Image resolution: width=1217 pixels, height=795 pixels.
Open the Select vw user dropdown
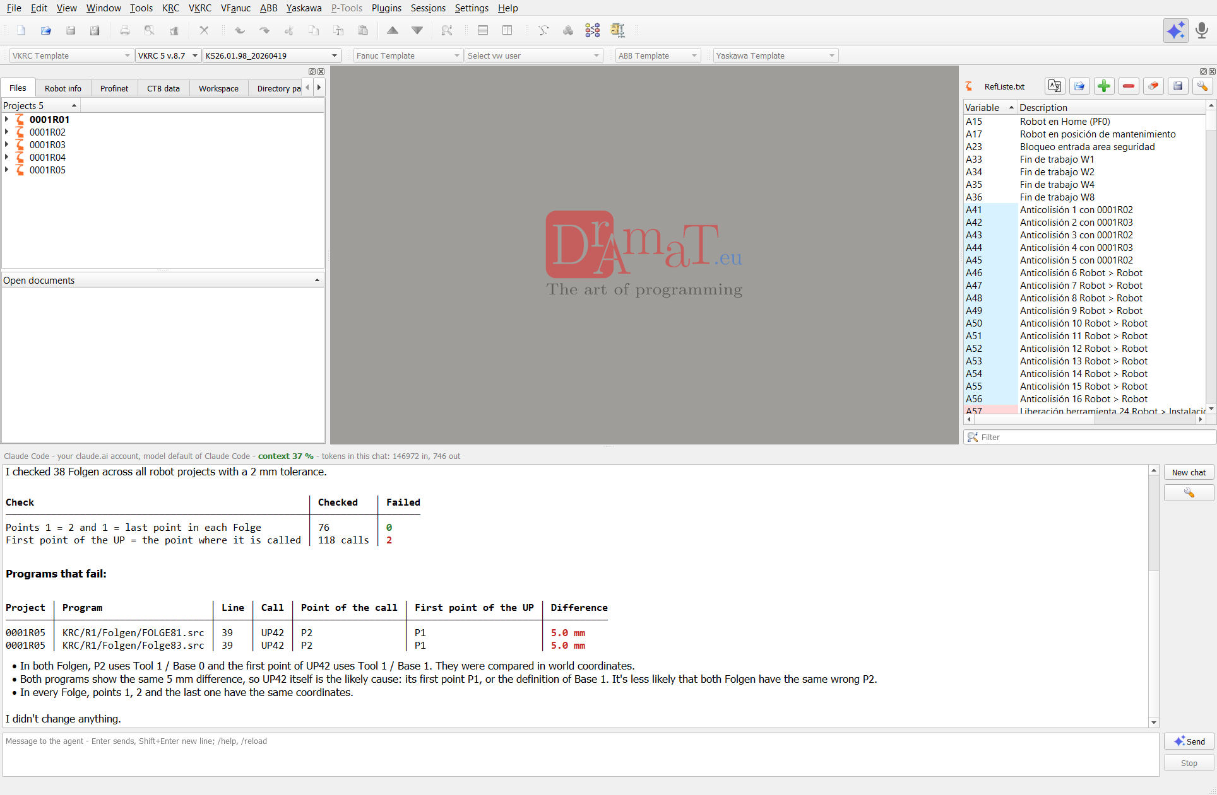click(533, 55)
